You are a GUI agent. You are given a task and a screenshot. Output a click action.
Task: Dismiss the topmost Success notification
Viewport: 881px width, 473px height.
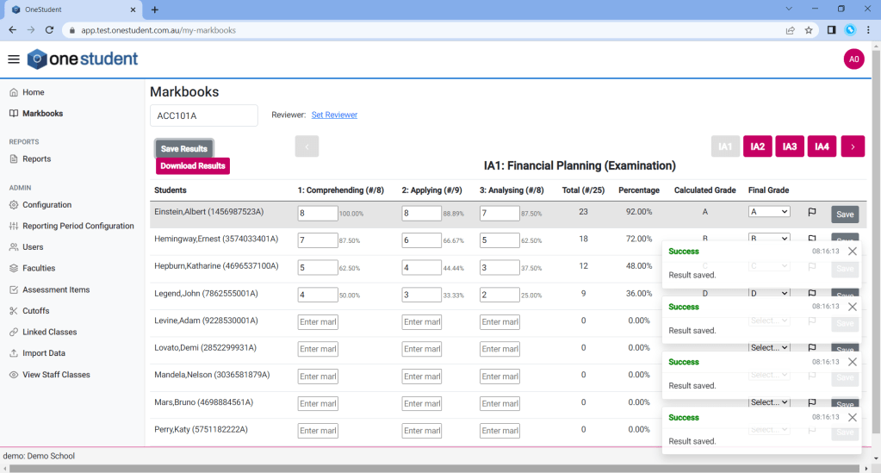[852, 251]
